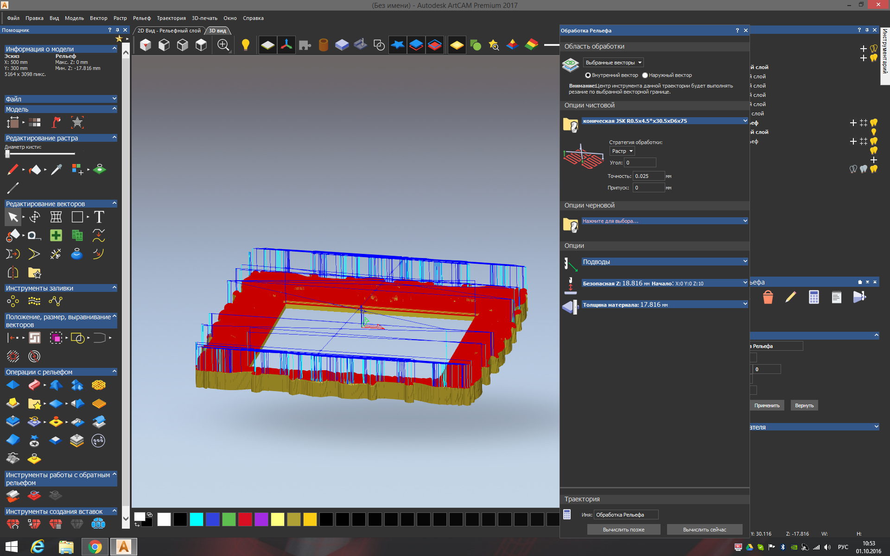Select the text tool T icon
Viewport: 890px width, 556px height.
(x=99, y=217)
